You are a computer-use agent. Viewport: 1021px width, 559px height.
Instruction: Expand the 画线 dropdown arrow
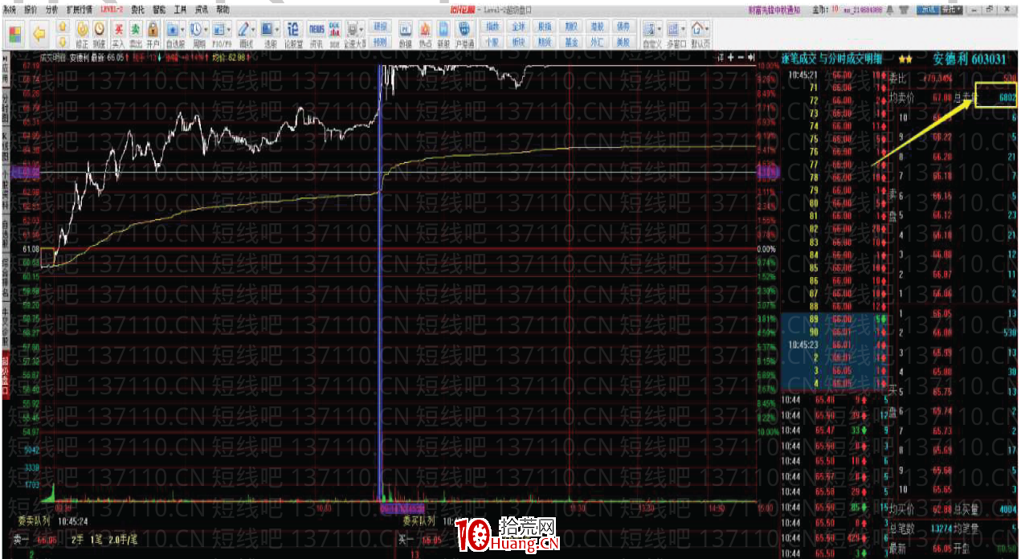click(254, 29)
